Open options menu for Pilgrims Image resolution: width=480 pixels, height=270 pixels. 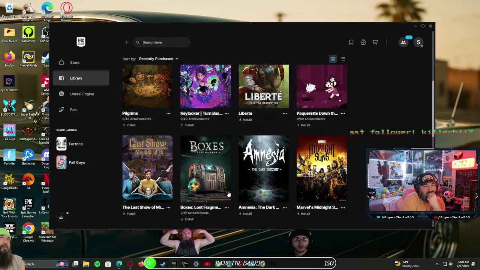[168, 113]
